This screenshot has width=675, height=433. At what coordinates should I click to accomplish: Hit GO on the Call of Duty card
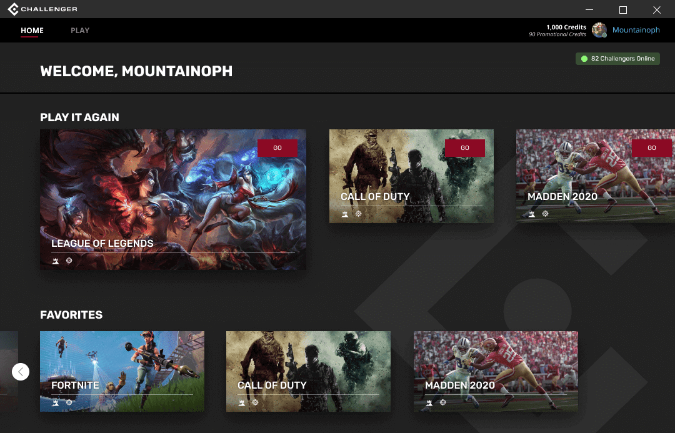coord(465,148)
